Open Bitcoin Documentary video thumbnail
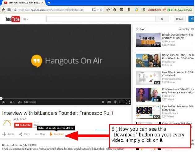 [148, 40]
